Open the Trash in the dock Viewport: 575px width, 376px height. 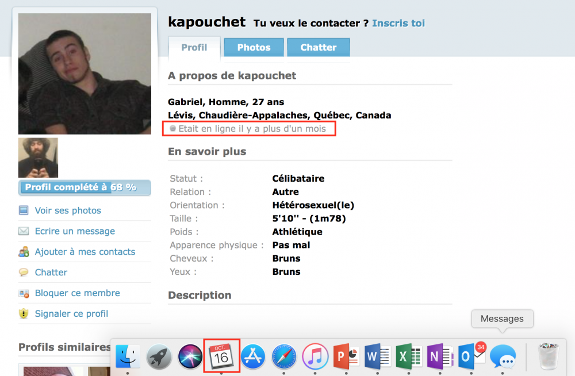547,356
